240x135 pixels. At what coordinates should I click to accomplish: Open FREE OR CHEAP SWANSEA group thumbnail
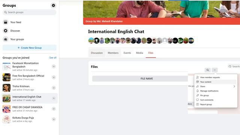point(7,109)
